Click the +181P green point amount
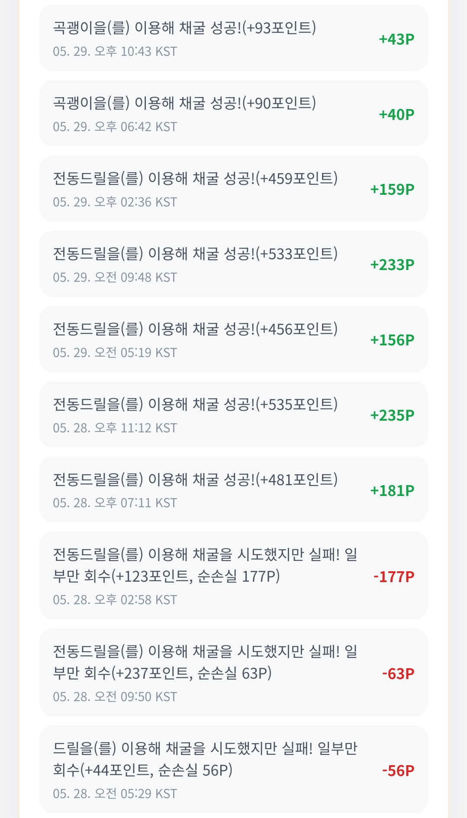 (392, 491)
